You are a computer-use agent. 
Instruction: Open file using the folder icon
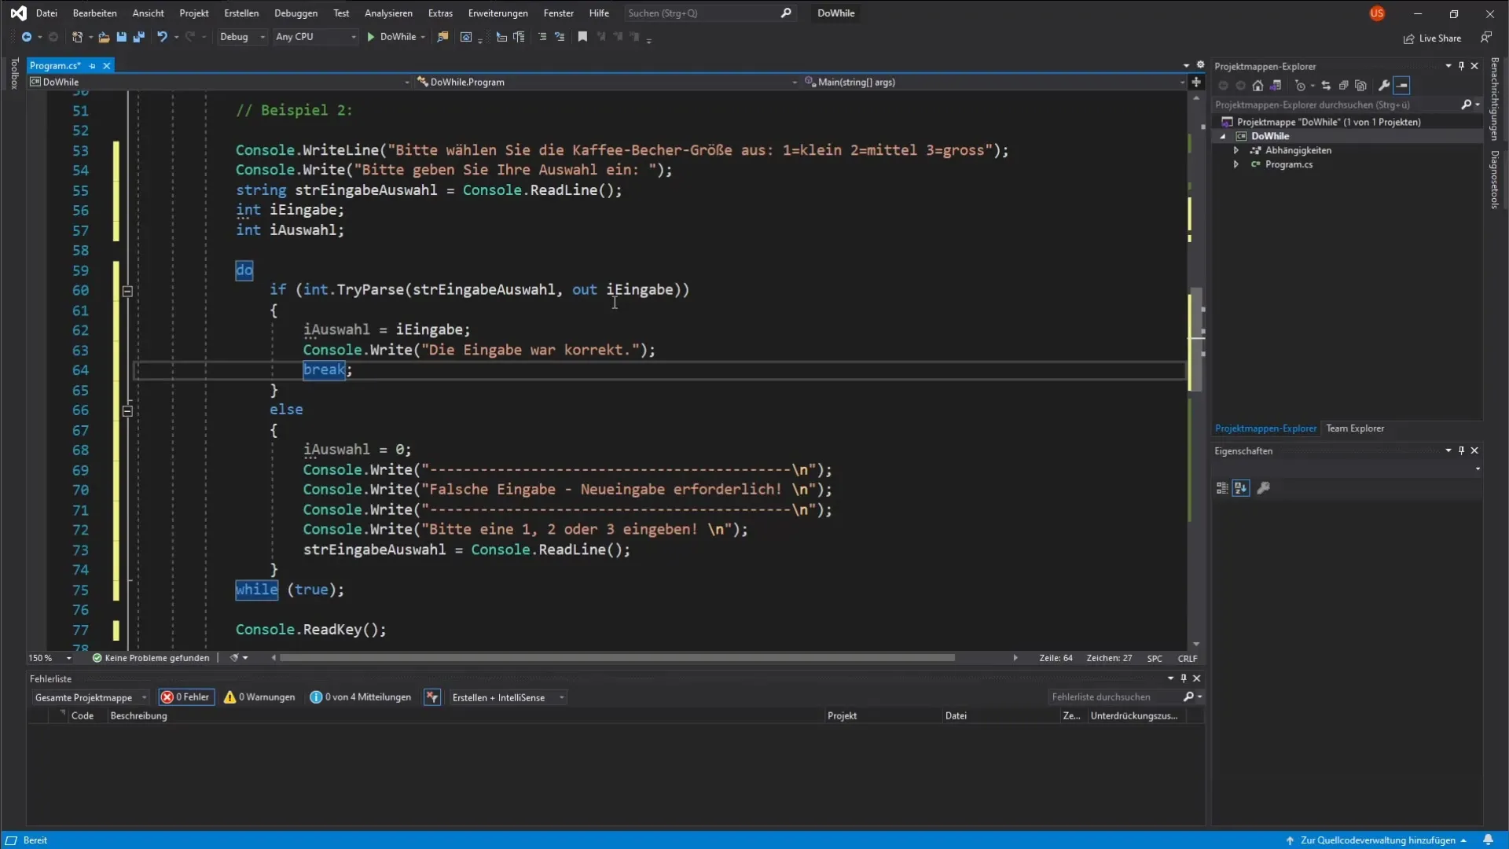104,37
